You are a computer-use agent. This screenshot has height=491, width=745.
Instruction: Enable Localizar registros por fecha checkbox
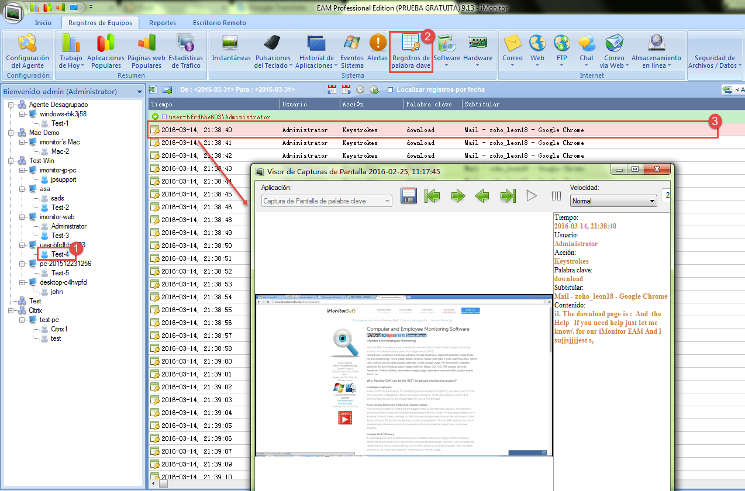pos(391,90)
